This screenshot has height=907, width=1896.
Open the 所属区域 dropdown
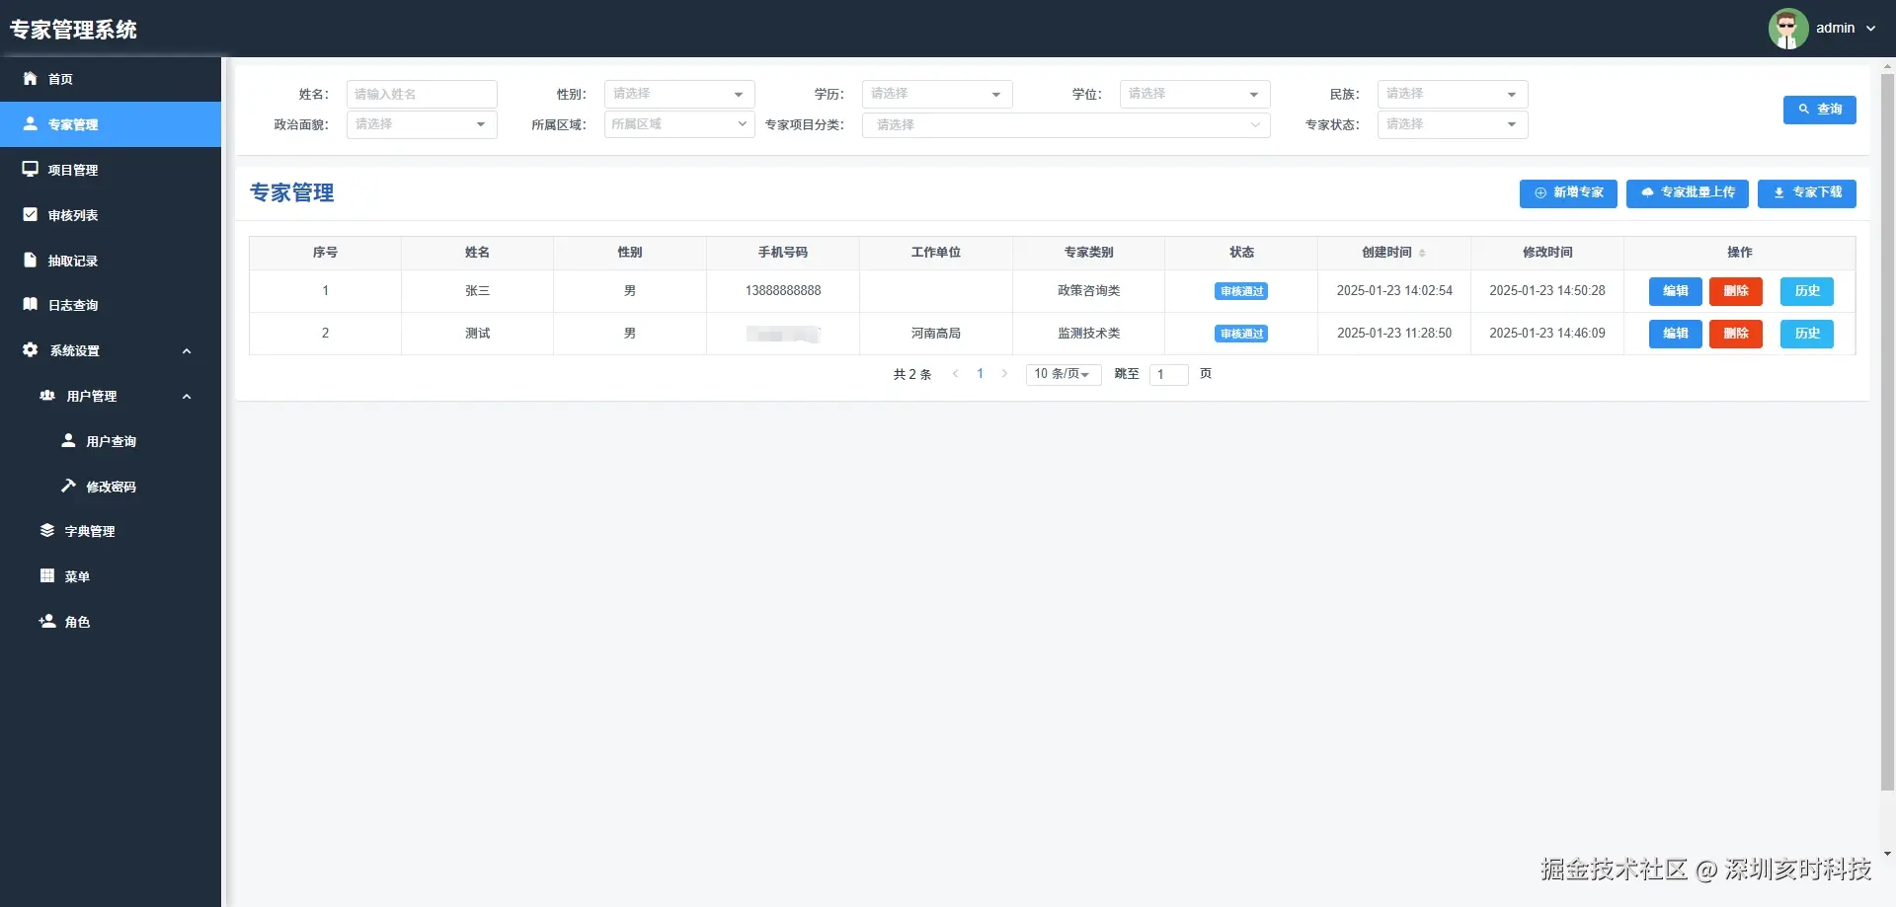[x=679, y=124]
